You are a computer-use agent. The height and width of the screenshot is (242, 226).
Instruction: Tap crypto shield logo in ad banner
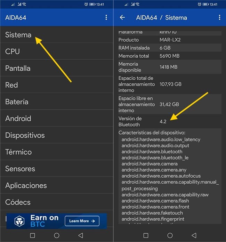point(19,221)
